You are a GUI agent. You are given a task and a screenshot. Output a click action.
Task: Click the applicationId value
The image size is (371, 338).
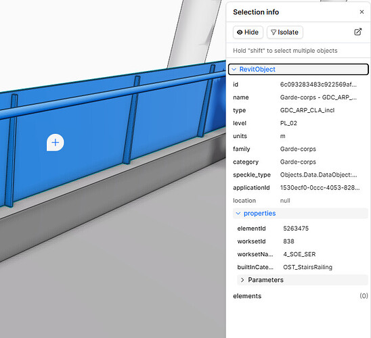(x=320, y=188)
